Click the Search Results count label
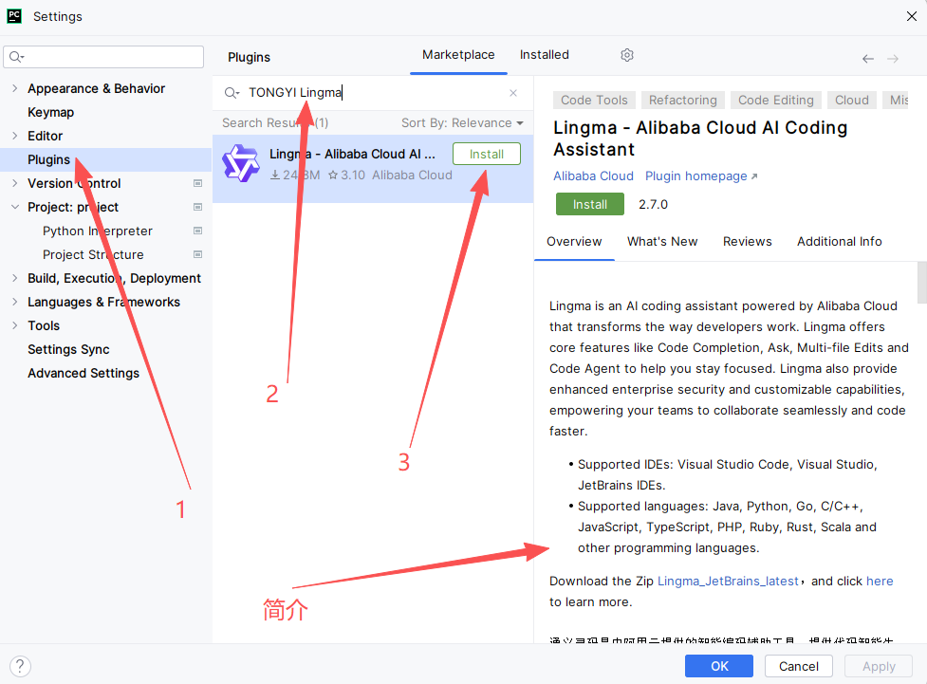Viewport: 927px width, 684px height. coord(275,123)
